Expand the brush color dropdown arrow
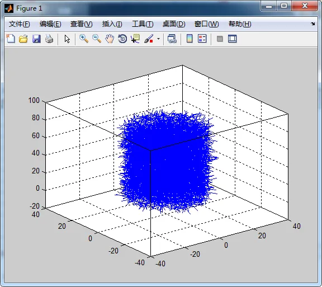Viewport: 322px width, 287px height. 158,39
